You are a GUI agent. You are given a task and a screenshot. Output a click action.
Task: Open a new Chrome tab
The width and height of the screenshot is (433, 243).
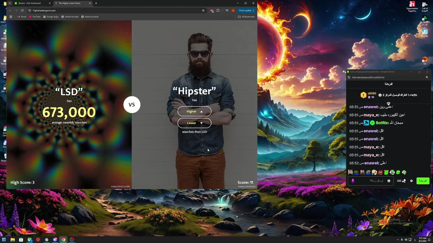coord(96,3)
